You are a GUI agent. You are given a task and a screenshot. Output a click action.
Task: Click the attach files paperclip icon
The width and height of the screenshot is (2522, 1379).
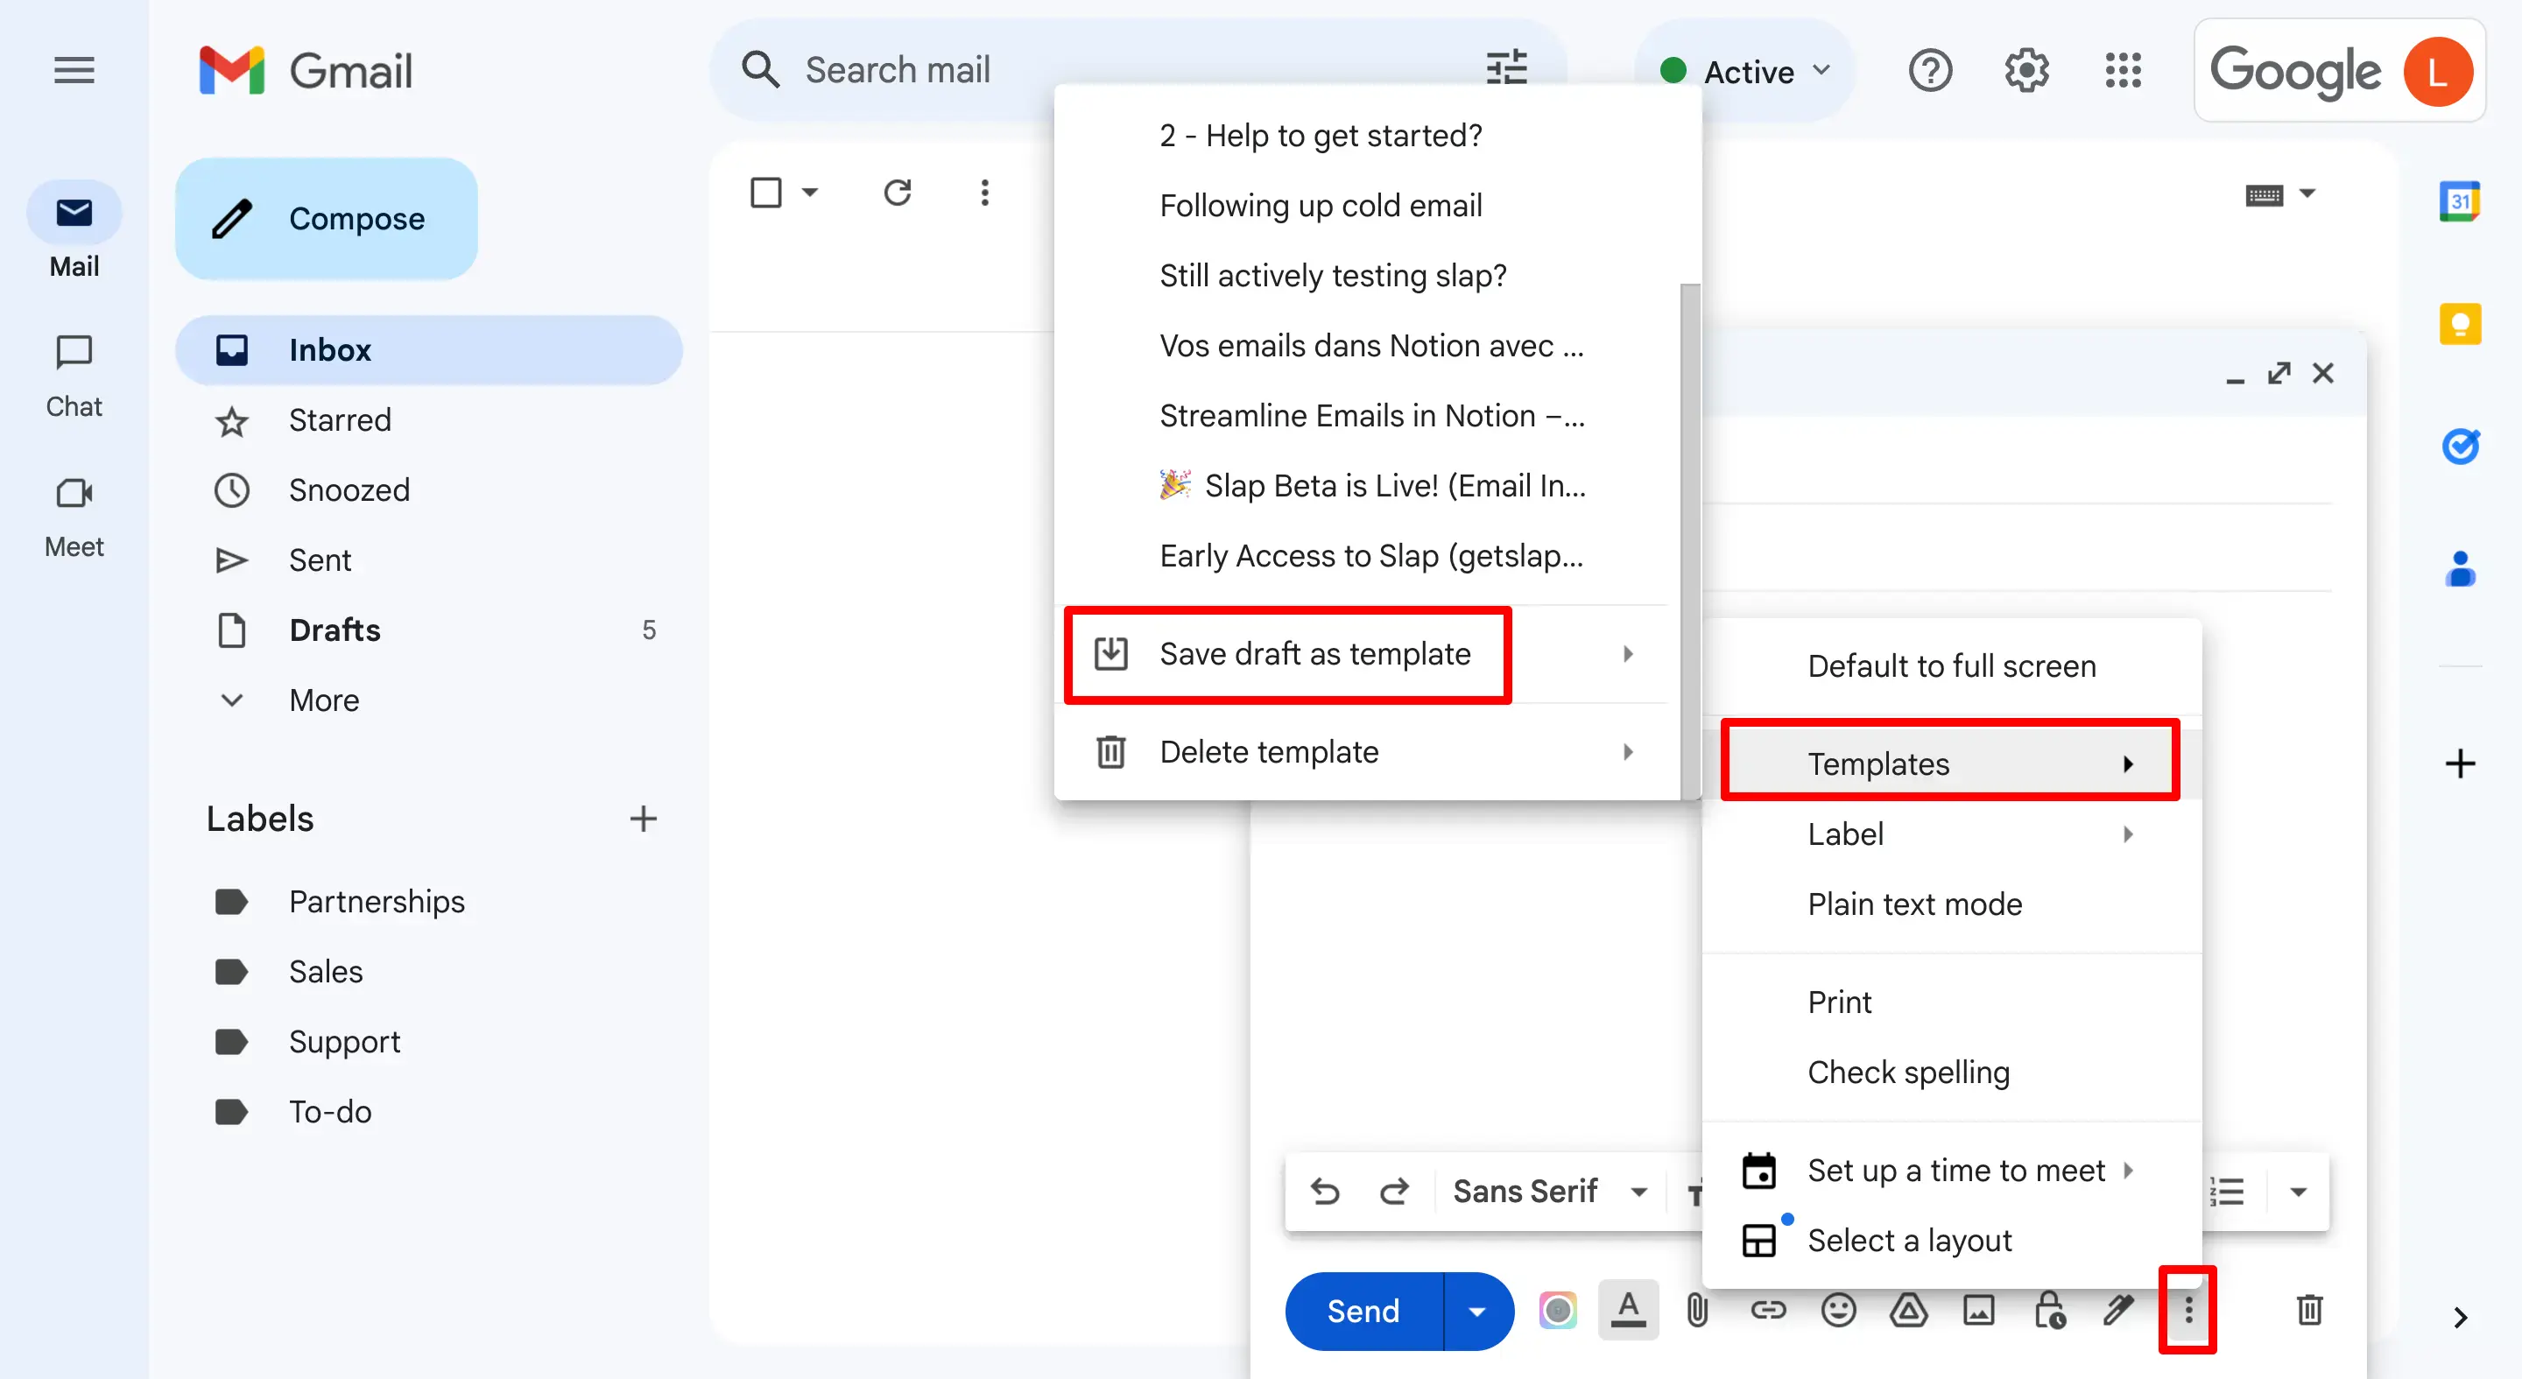1698,1310
